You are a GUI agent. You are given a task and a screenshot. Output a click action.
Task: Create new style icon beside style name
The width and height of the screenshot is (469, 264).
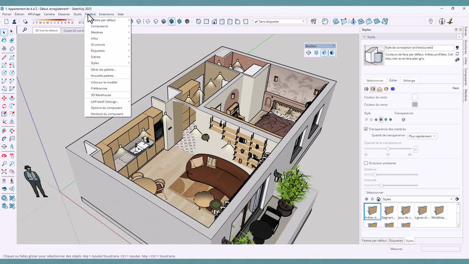(458, 48)
